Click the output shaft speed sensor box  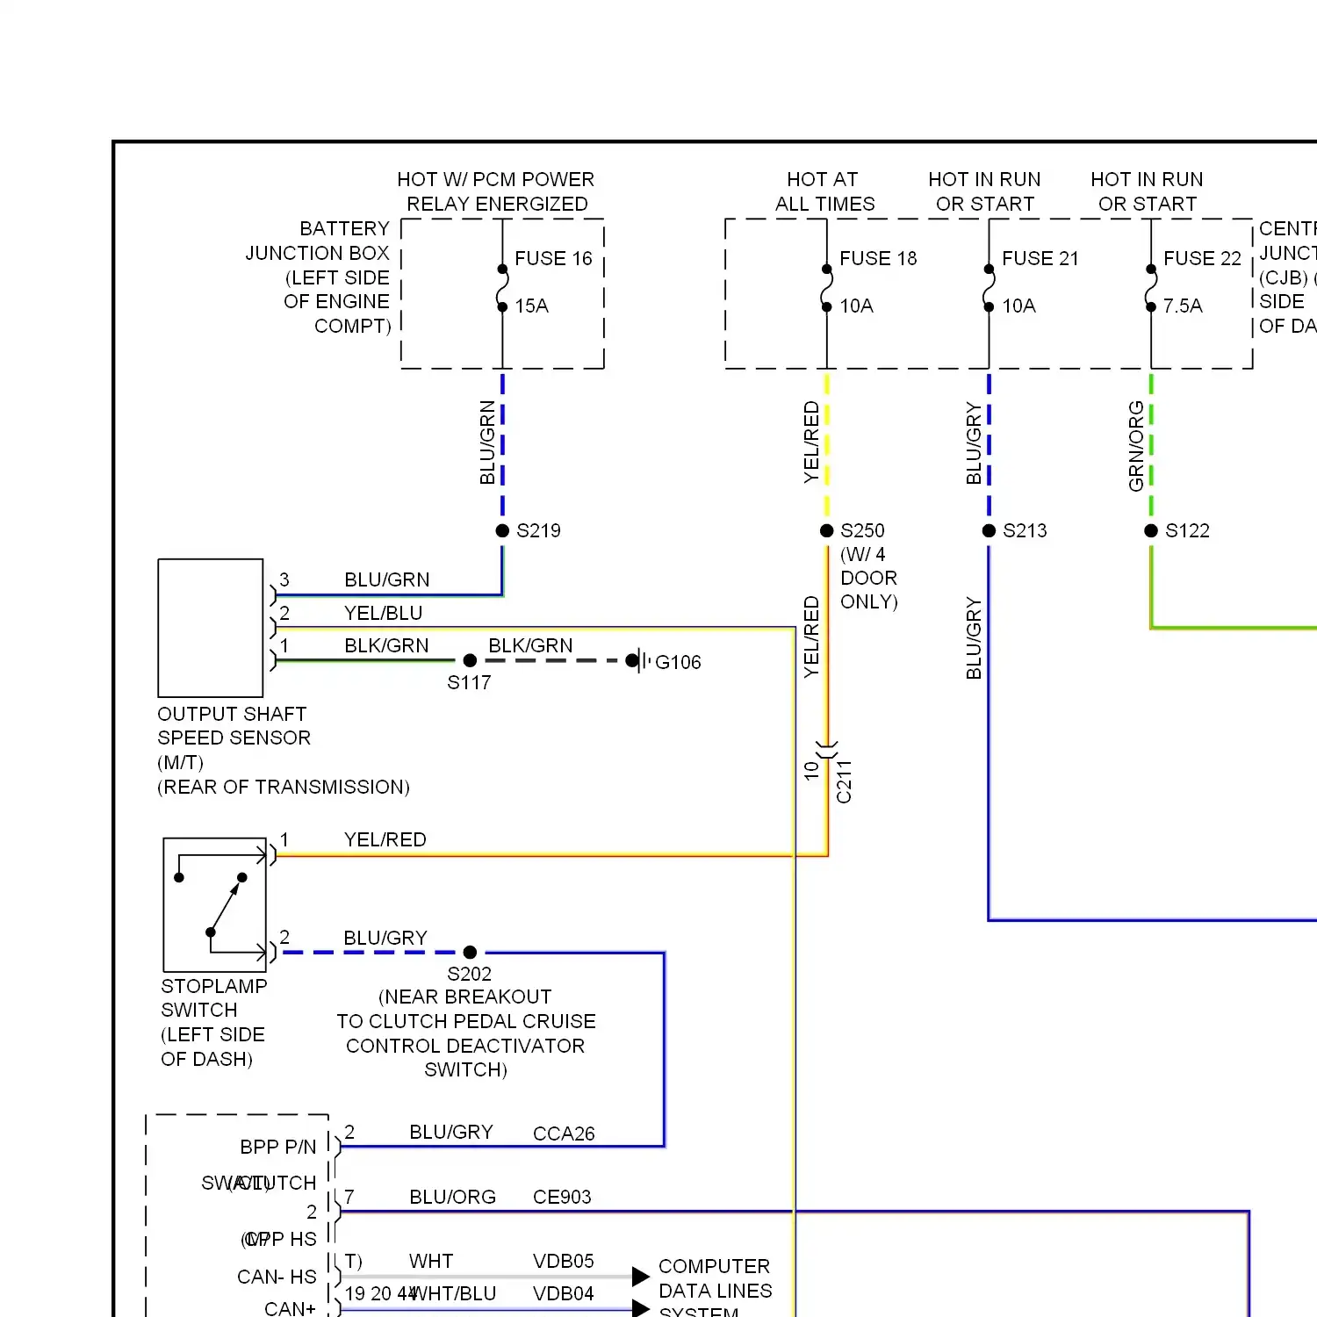click(x=211, y=628)
